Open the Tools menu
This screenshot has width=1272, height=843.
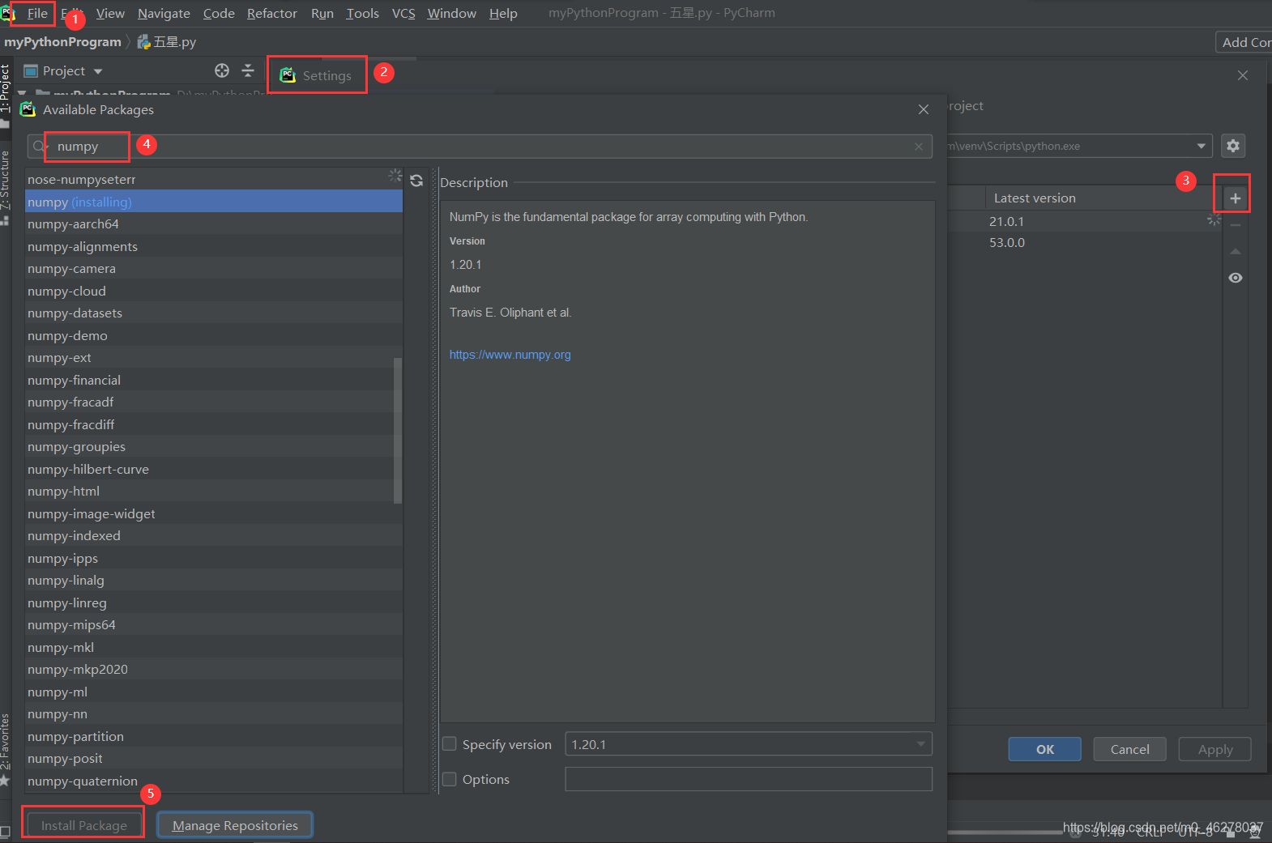(362, 14)
